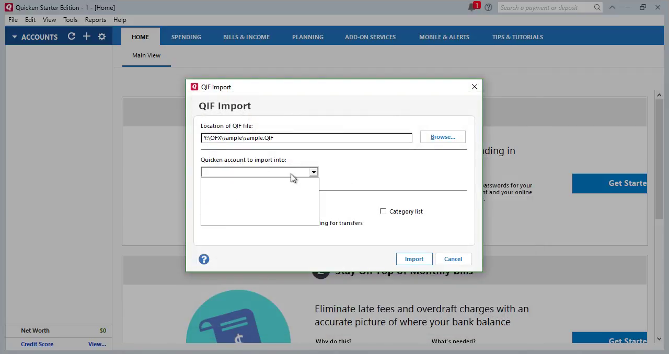Add an account with the plus icon
The height and width of the screenshot is (354, 669).
point(87,37)
